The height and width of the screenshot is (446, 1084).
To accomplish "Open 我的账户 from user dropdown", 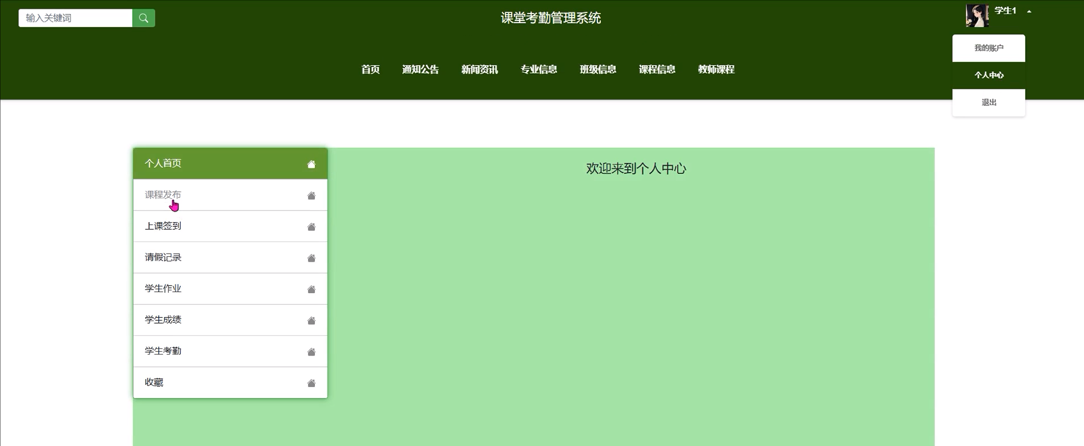I will [x=988, y=48].
